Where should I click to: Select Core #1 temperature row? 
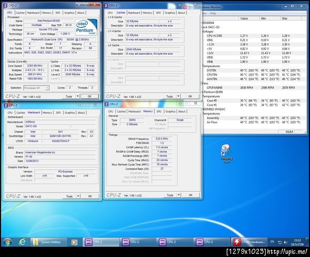click(x=254, y=105)
